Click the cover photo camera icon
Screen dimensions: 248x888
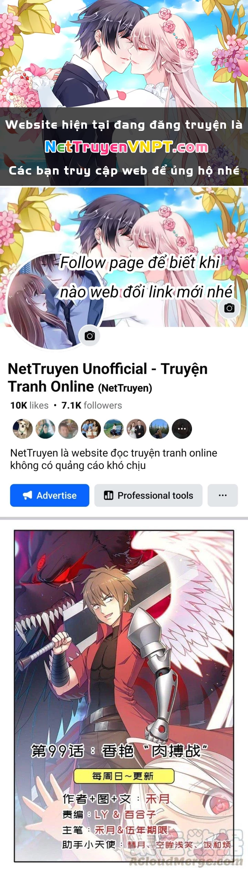229,308
